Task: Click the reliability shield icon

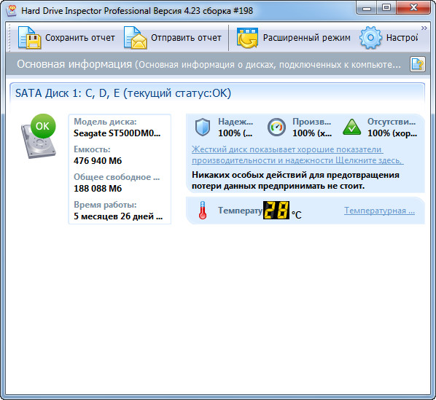Action: [203, 128]
